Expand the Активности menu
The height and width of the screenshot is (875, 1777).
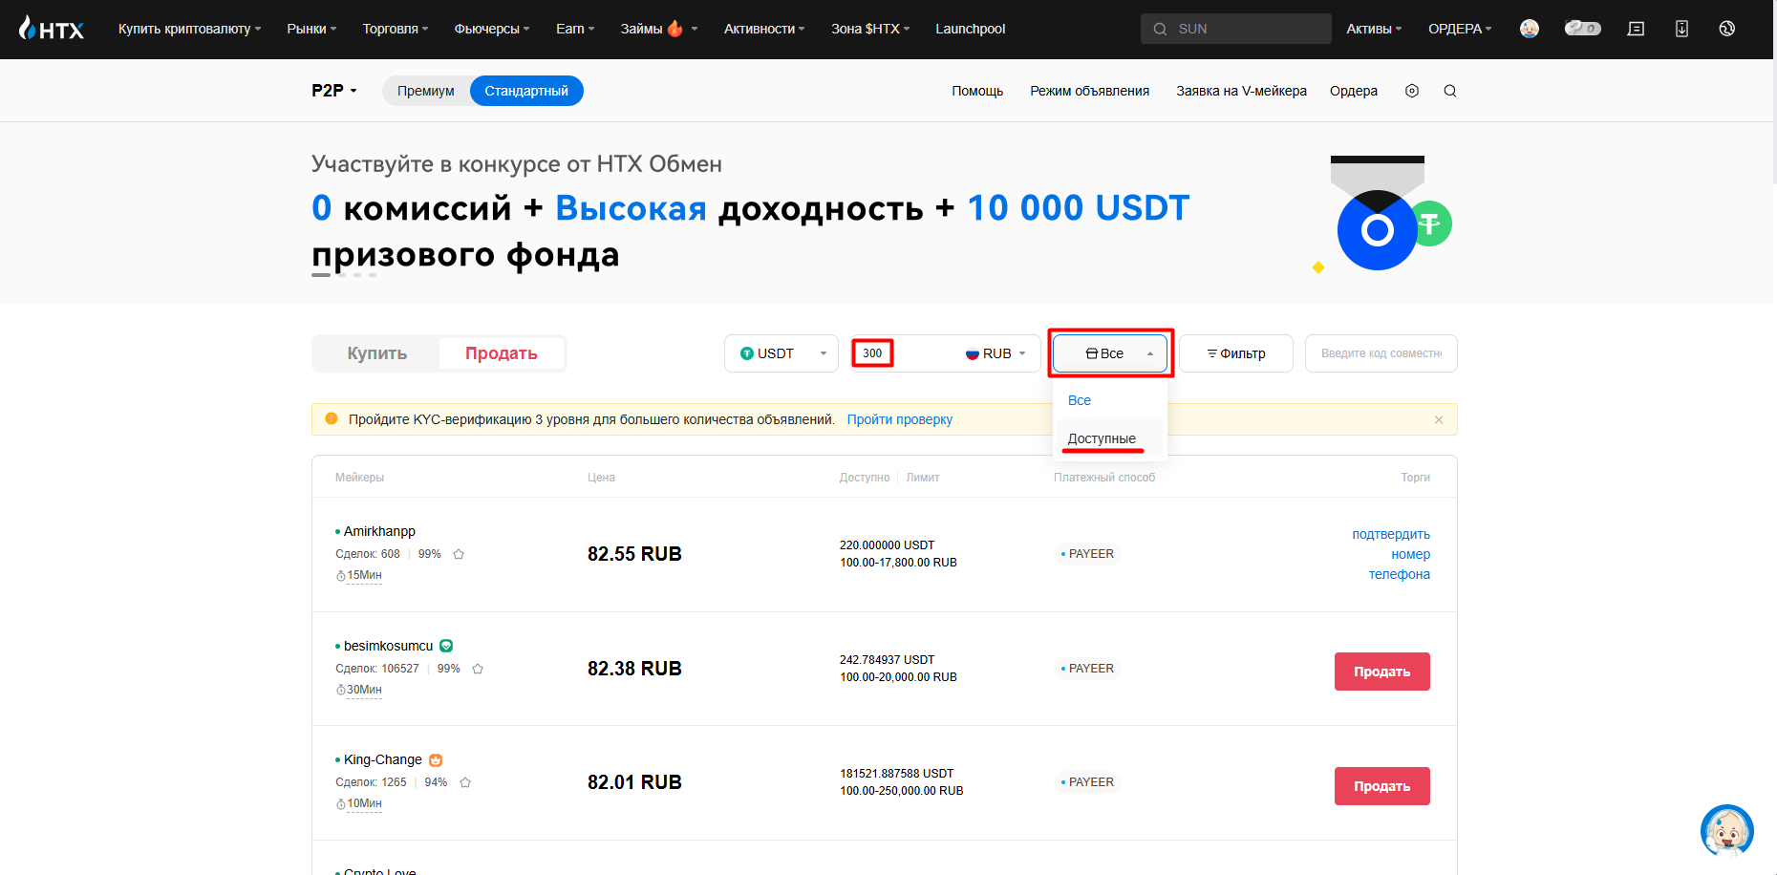pyautogui.click(x=764, y=29)
